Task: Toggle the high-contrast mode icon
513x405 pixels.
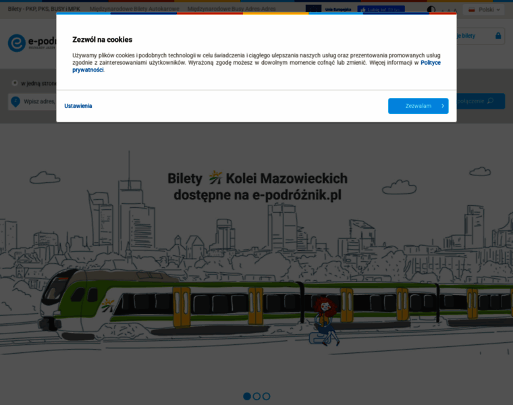Action: point(431,9)
